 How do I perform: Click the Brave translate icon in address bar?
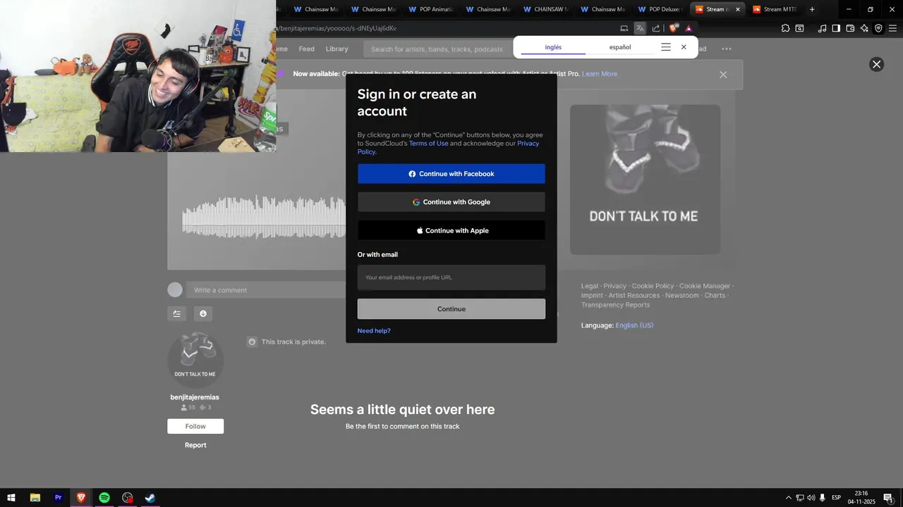[x=640, y=28]
